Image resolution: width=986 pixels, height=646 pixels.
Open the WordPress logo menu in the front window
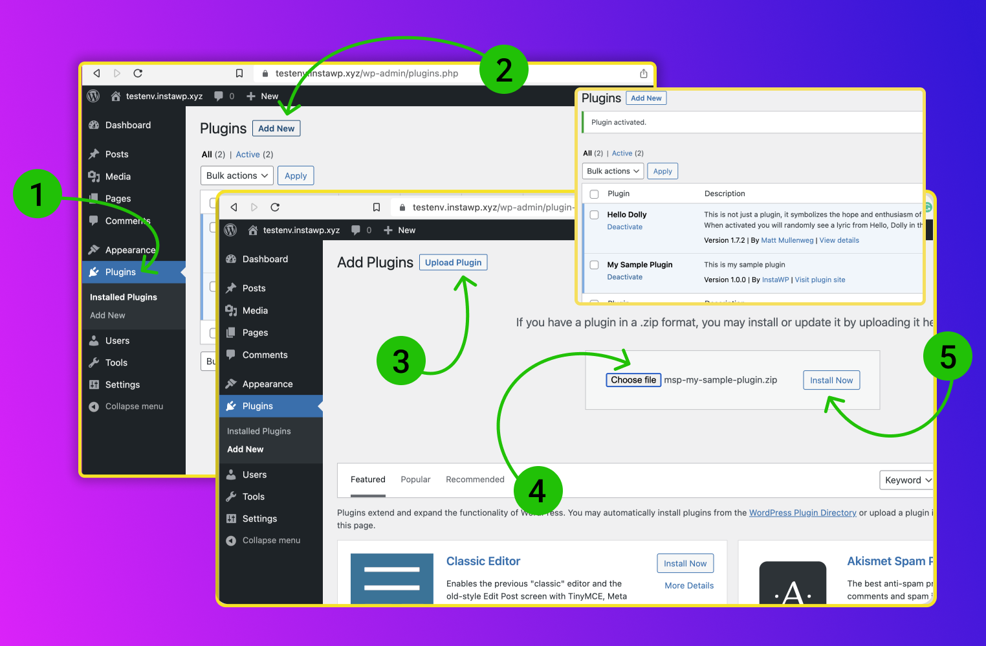230,230
